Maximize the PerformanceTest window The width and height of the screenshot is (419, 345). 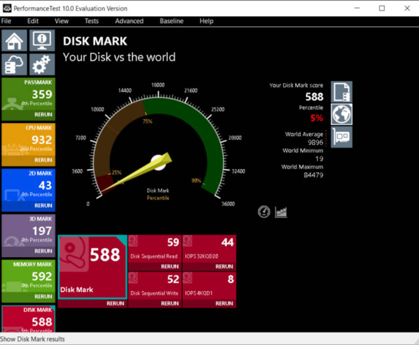pos(382,8)
